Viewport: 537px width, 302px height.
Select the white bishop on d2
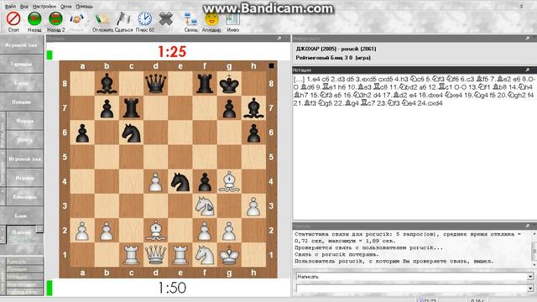point(156,230)
